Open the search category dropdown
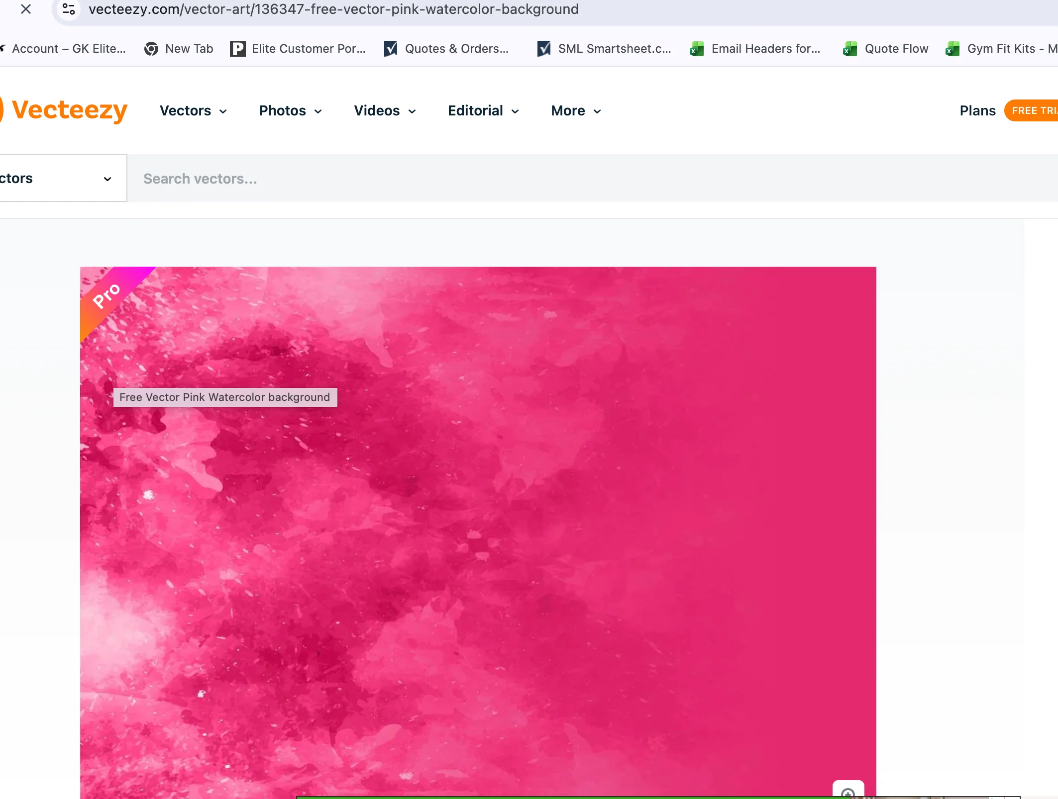The image size is (1058, 799). pos(63,178)
